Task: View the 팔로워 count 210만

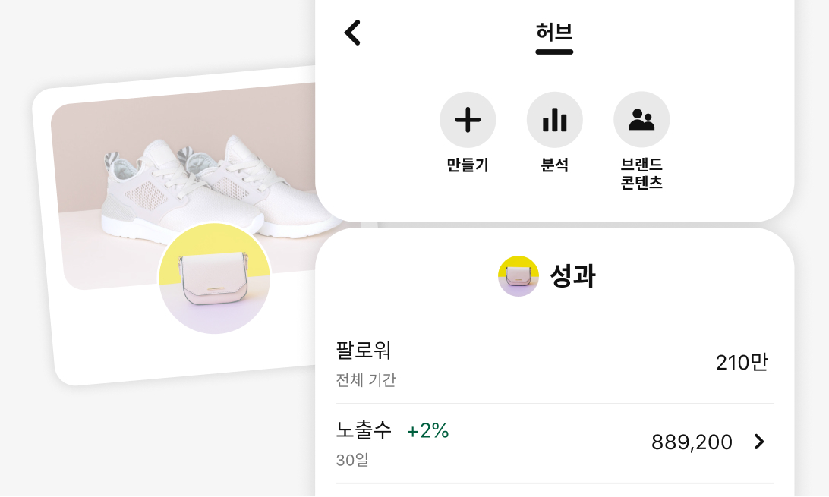Action: tap(741, 362)
